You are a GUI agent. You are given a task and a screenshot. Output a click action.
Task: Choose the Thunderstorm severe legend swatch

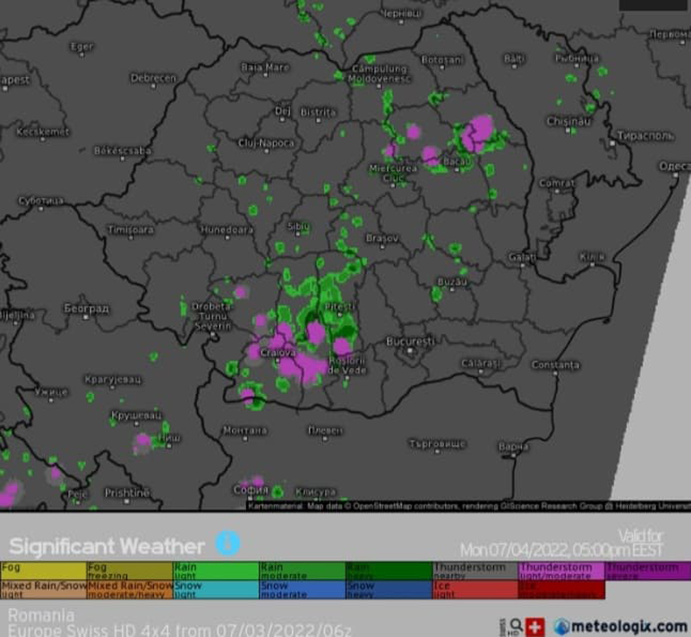pos(648,570)
